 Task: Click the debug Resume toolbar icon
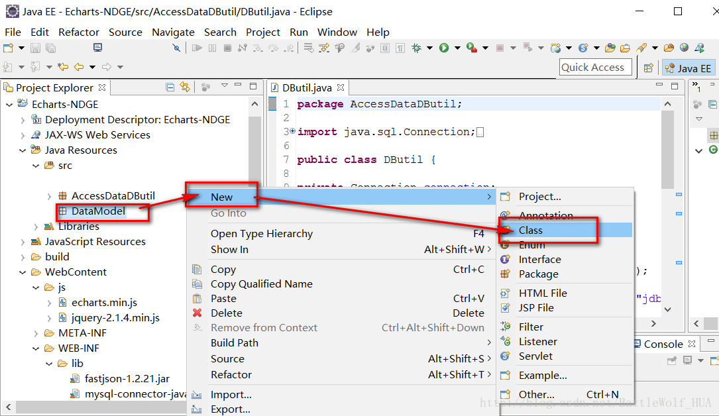pyautogui.click(x=197, y=48)
